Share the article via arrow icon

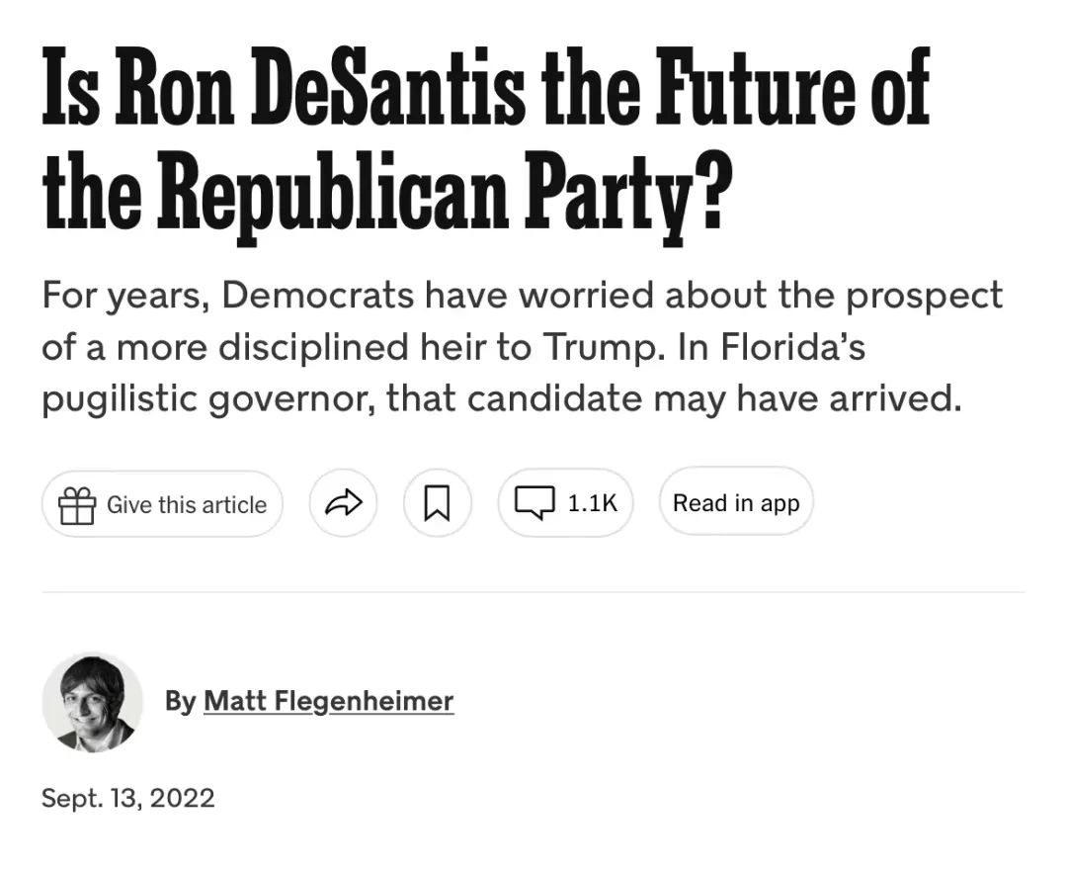click(x=343, y=504)
